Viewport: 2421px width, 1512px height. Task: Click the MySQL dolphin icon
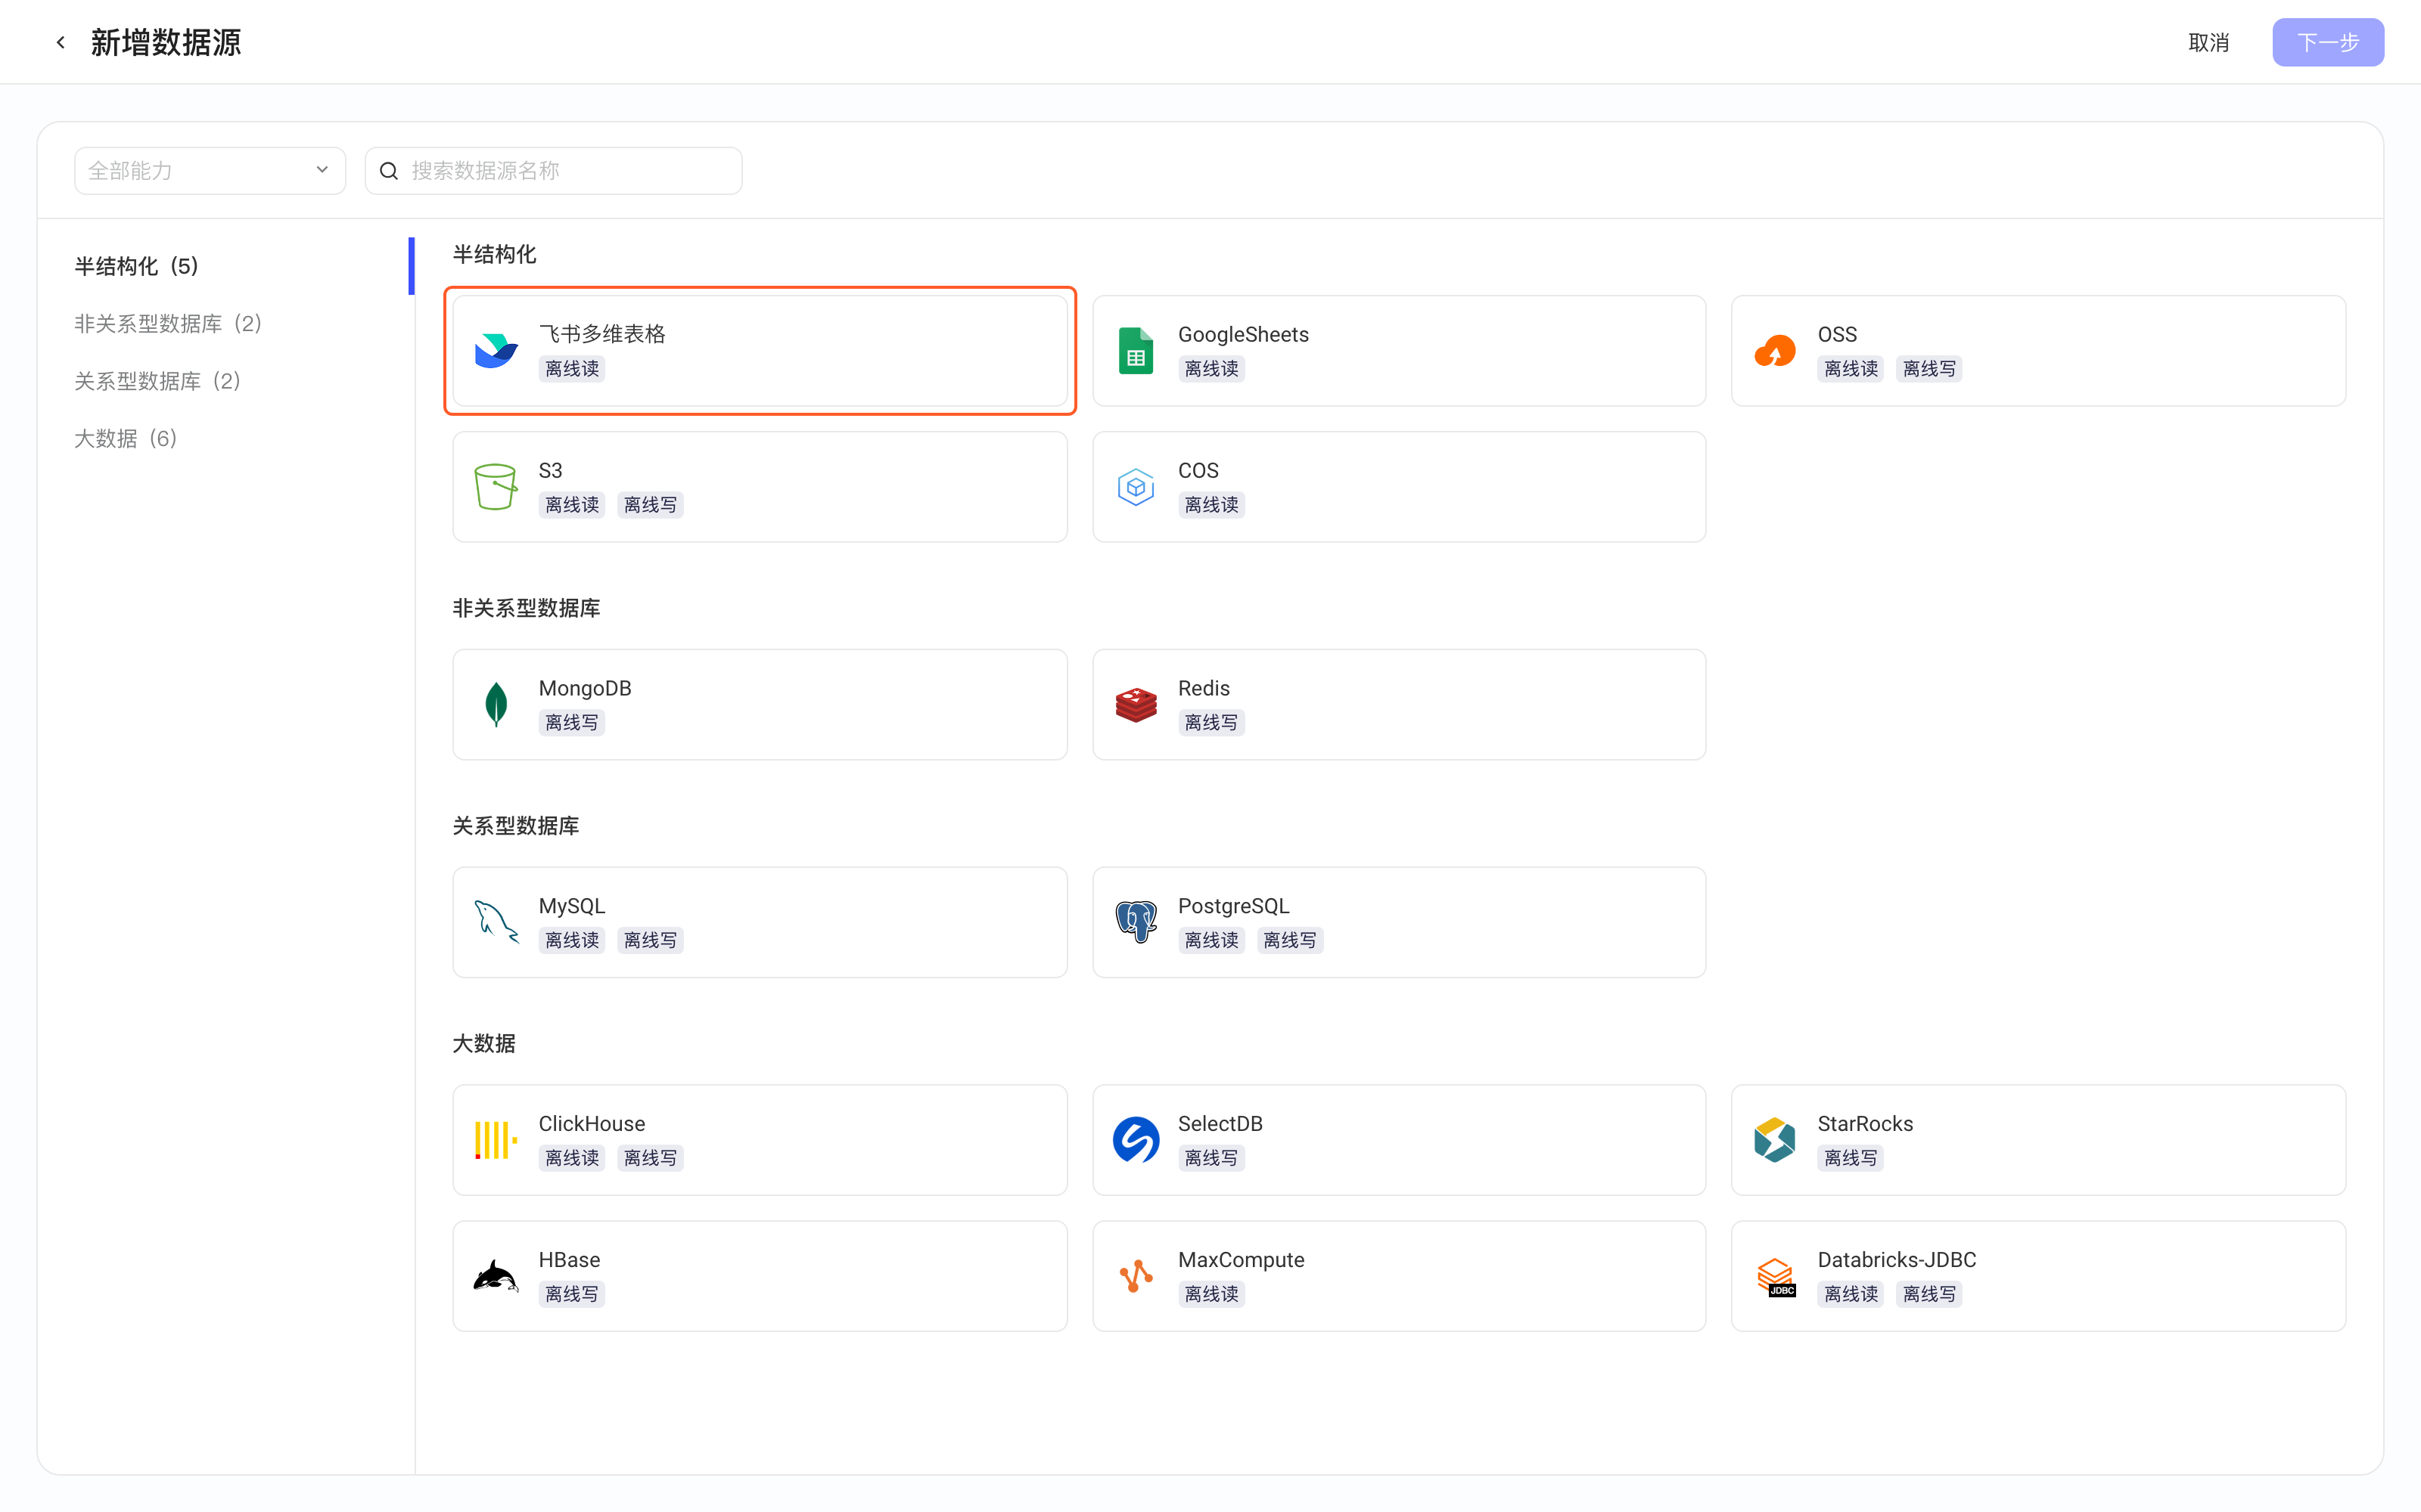[496, 922]
